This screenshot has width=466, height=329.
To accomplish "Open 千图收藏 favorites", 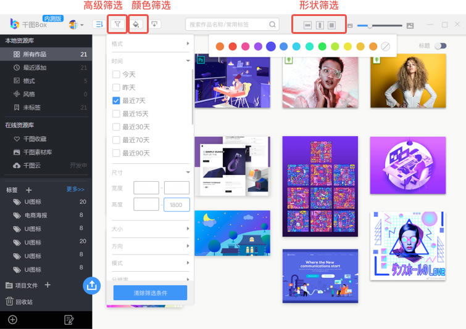I will [x=46, y=139].
